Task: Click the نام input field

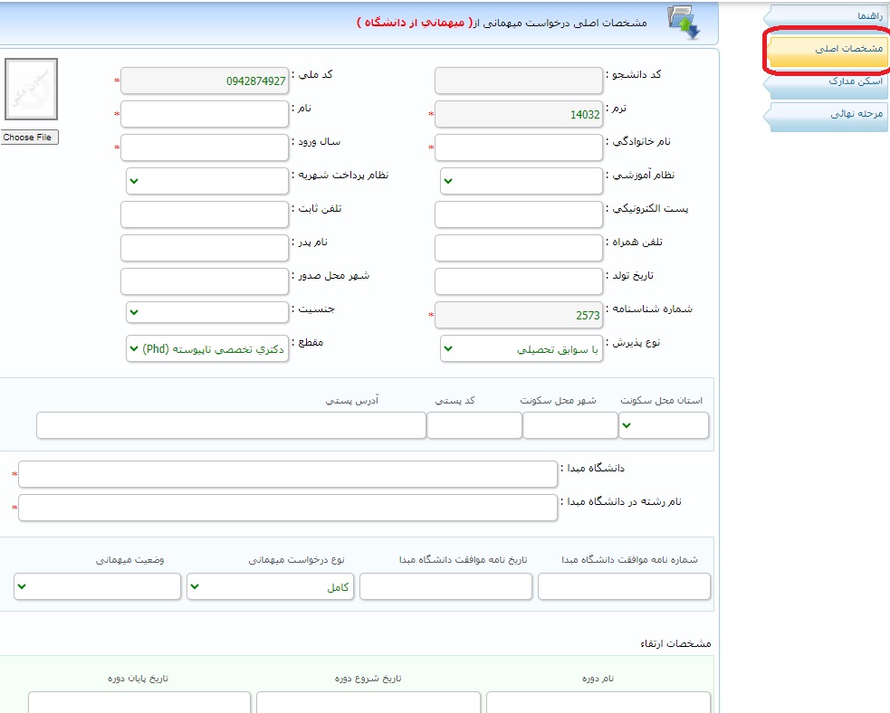Action: [204, 114]
